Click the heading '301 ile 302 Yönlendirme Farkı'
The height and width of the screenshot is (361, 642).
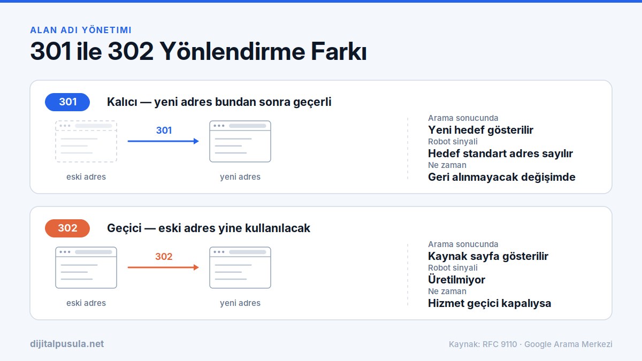pyautogui.click(x=198, y=51)
